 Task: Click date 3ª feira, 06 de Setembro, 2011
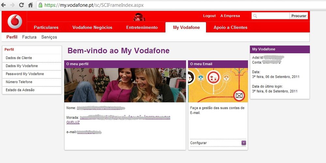276,77
